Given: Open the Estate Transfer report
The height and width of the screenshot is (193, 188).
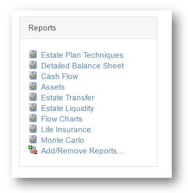Looking at the screenshot, I should [x=68, y=98].
